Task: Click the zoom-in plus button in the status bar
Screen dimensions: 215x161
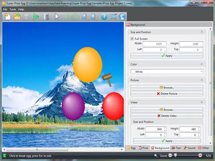Action: [x=200, y=156]
